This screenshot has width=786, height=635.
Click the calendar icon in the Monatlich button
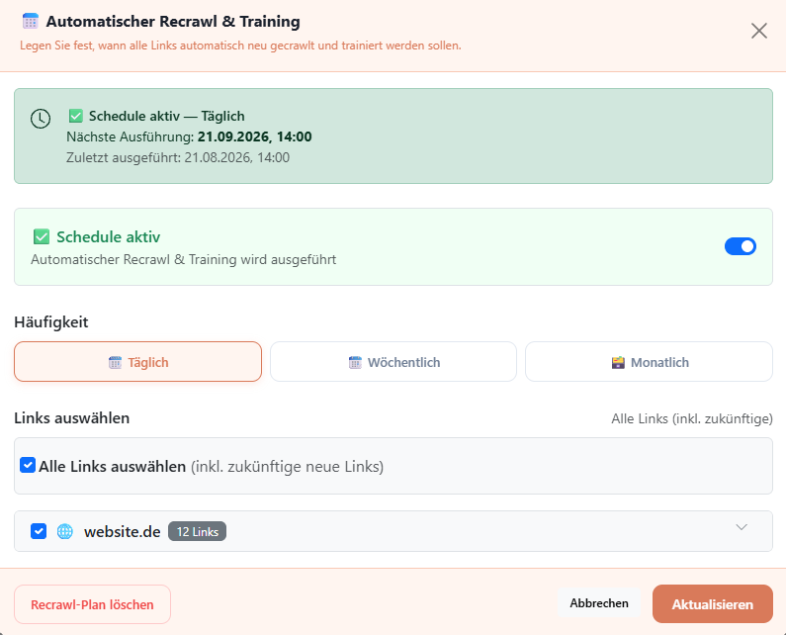(x=618, y=362)
